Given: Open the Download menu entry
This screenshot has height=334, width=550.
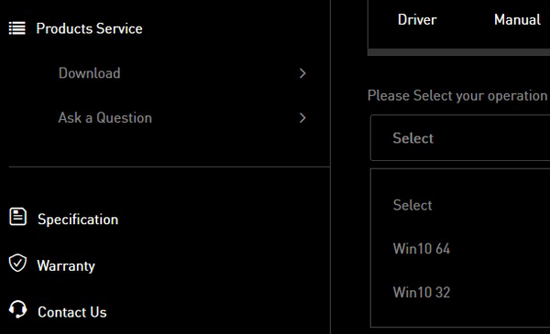Looking at the screenshot, I should pyautogui.click(x=90, y=73).
